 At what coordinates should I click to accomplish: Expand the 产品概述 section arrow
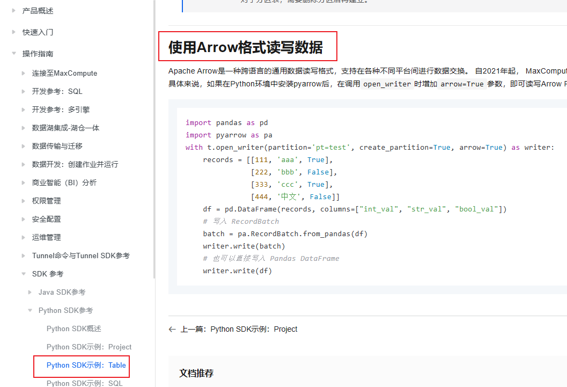click(14, 11)
